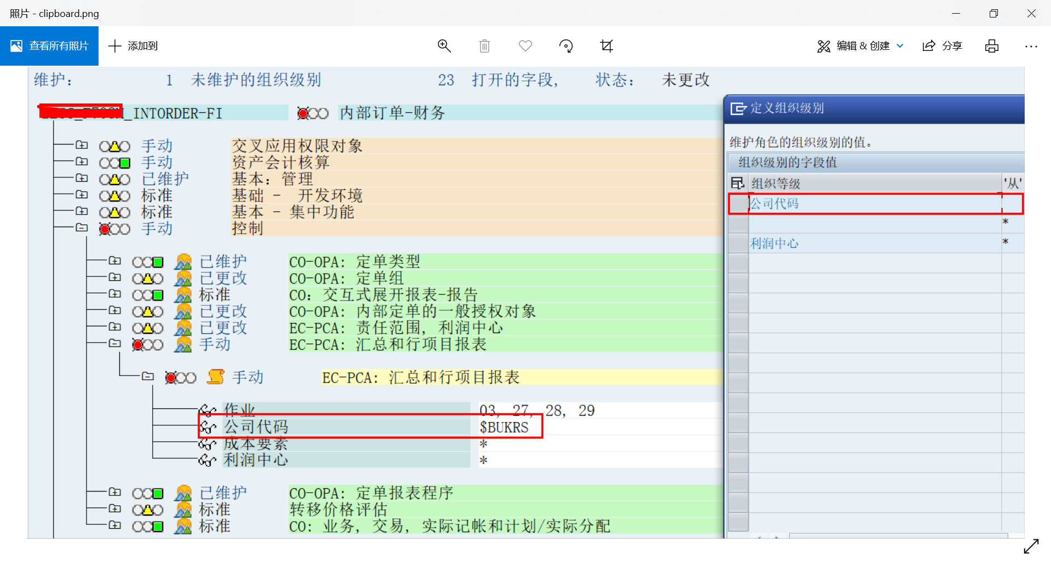
Task: Click the key icon beside 成本要素 field
Action: pos(207,443)
